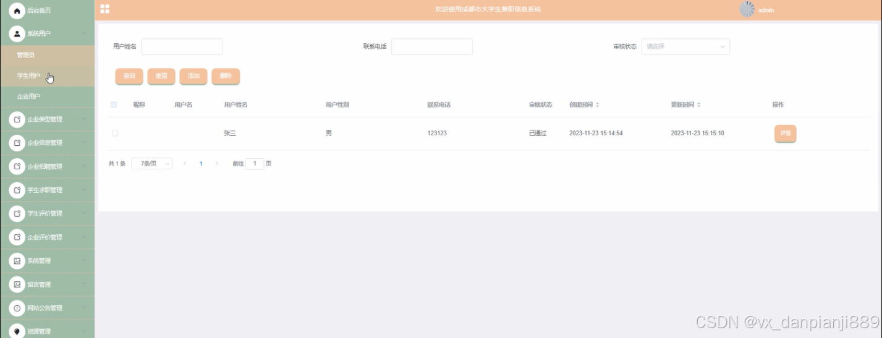Image resolution: width=882 pixels, height=338 pixels.
Task: Expand the 学生求职管理 chevron
Action: pyautogui.click(x=83, y=189)
